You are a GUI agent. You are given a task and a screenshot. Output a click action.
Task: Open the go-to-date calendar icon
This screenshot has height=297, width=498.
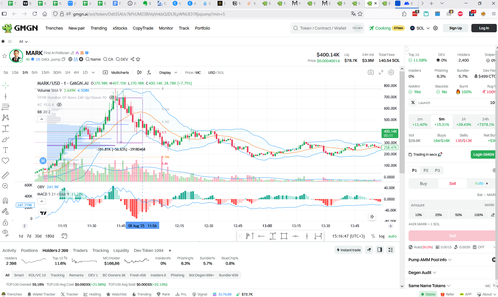tap(64, 236)
